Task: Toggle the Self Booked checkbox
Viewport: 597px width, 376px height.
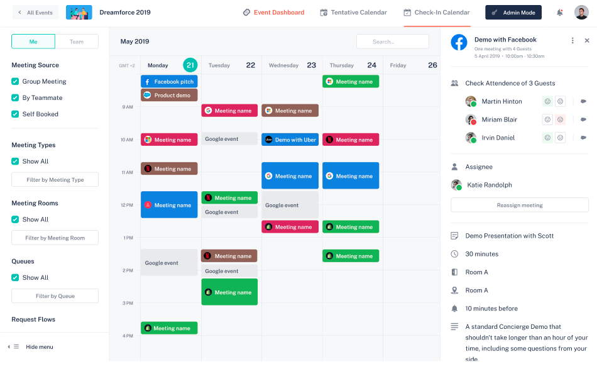Action: coord(15,114)
